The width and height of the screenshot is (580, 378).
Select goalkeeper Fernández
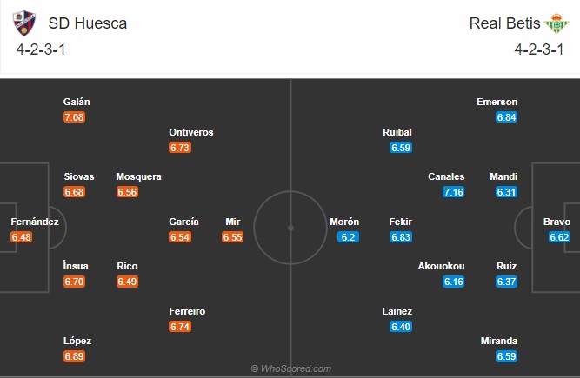click(x=35, y=222)
